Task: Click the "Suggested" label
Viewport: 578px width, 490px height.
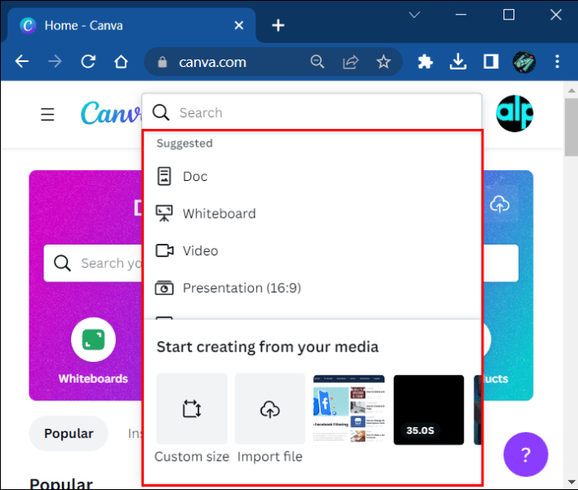Action: [x=184, y=143]
